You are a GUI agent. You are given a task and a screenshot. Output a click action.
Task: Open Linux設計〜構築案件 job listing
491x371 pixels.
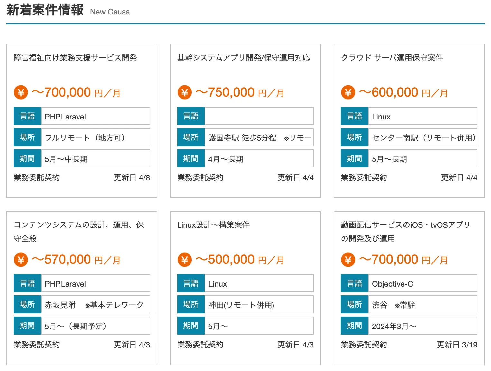pos(213,225)
